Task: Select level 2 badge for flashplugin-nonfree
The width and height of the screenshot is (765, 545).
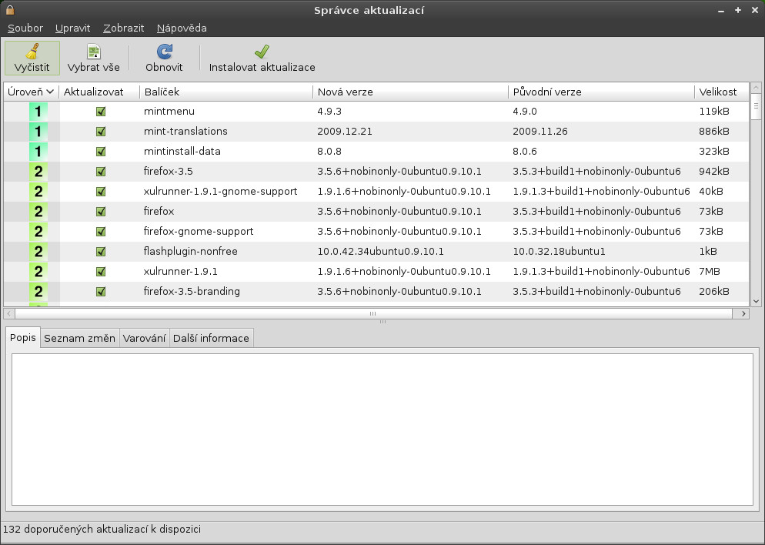Action: [x=38, y=252]
